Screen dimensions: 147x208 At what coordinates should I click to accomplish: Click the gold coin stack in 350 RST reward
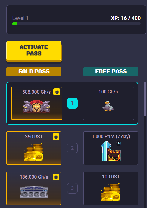(x=33, y=152)
